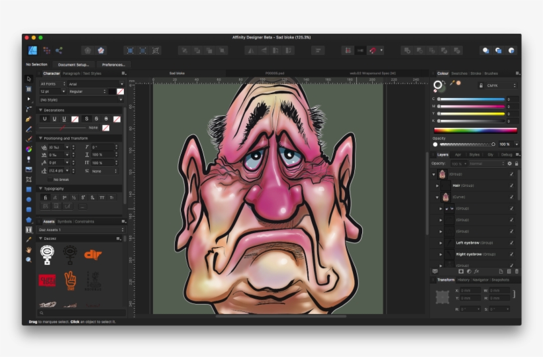
Task: Select the Vector Brush tool
Action: point(28,139)
